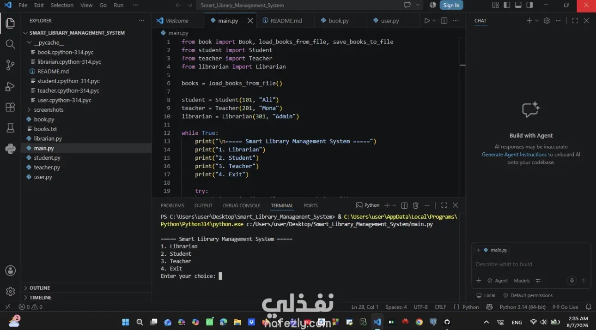
Task: Click Generate Agent Instructions link
Action: [x=514, y=155]
